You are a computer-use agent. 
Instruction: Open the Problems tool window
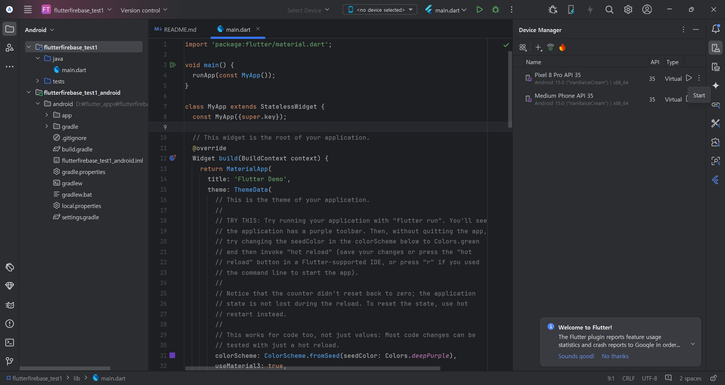pos(10,324)
